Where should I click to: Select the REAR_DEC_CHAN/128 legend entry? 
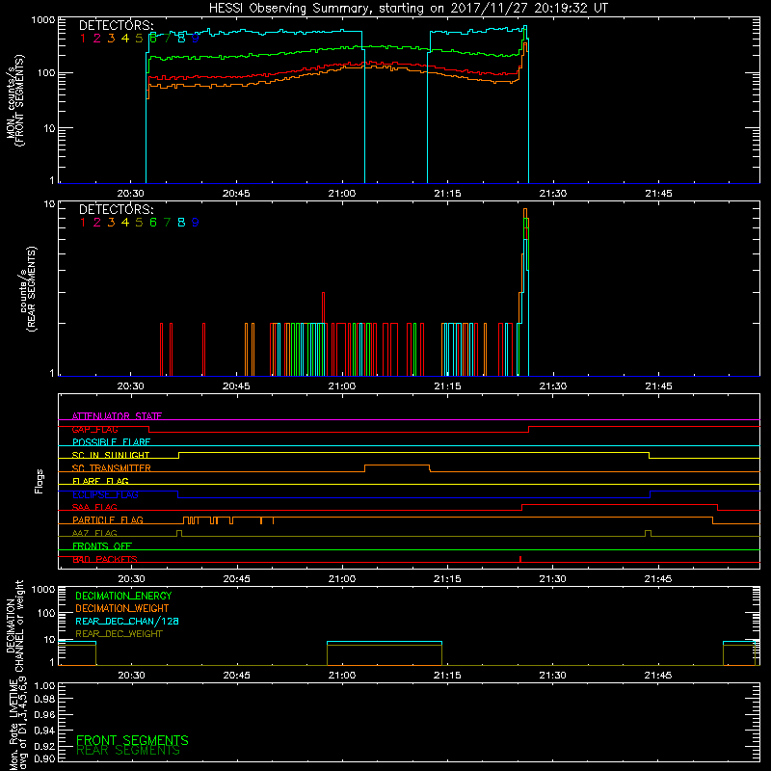pos(127,621)
